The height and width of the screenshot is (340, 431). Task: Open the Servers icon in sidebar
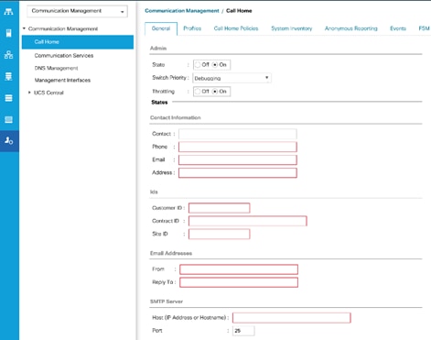8,33
